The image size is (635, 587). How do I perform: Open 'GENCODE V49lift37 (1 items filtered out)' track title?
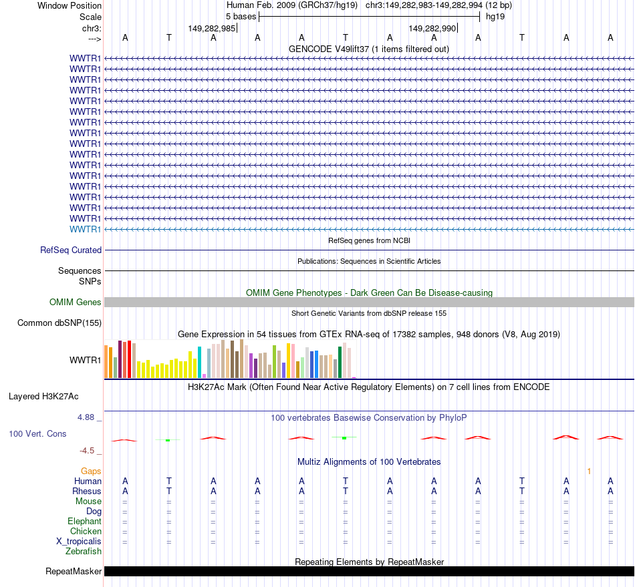pos(369,49)
